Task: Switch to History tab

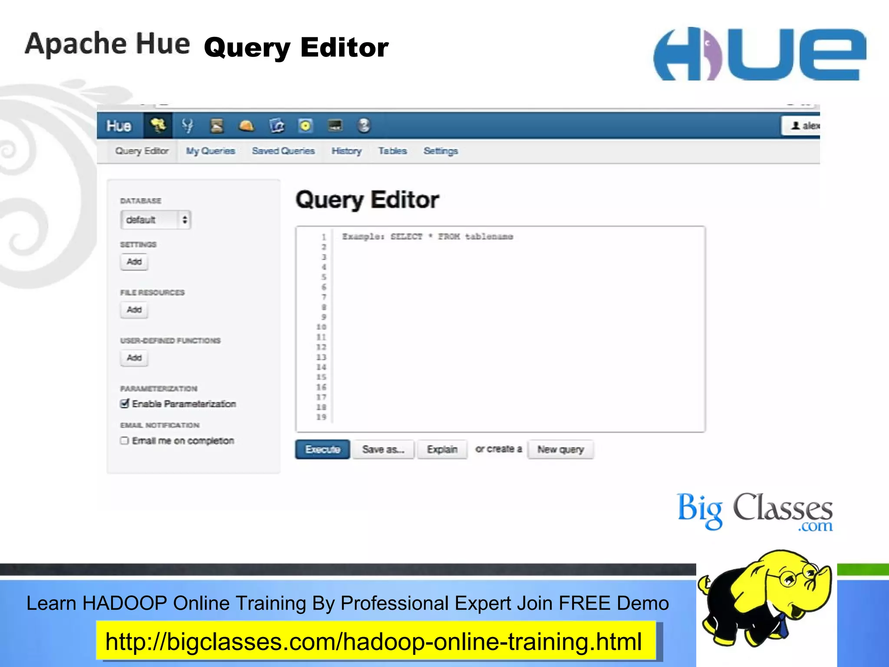Action: pyautogui.click(x=346, y=151)
